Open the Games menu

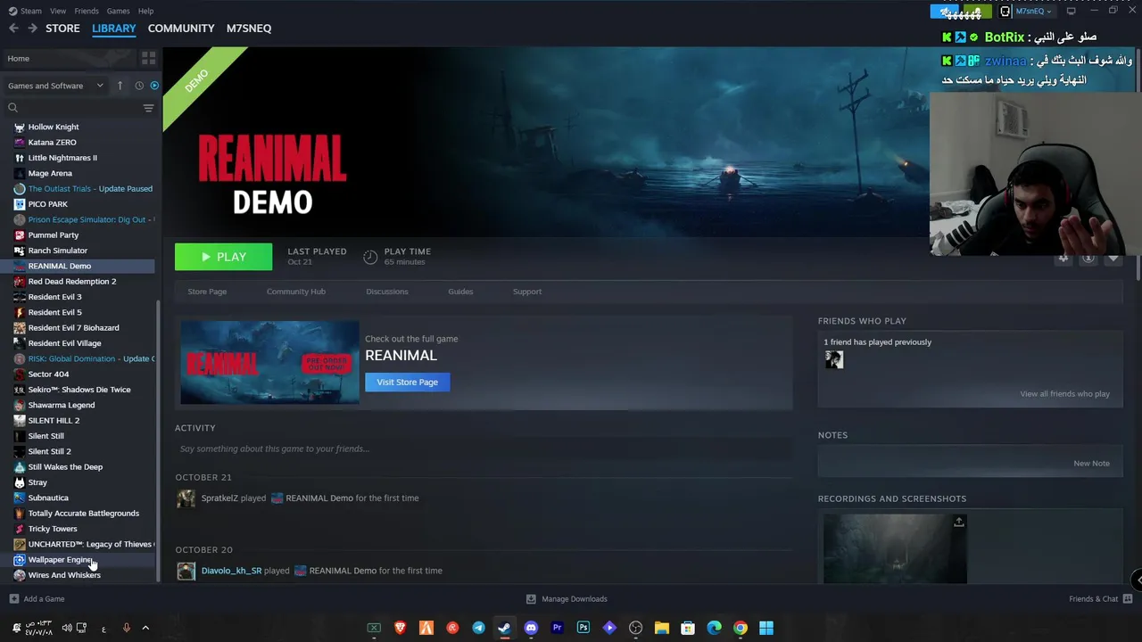point(118,11)
